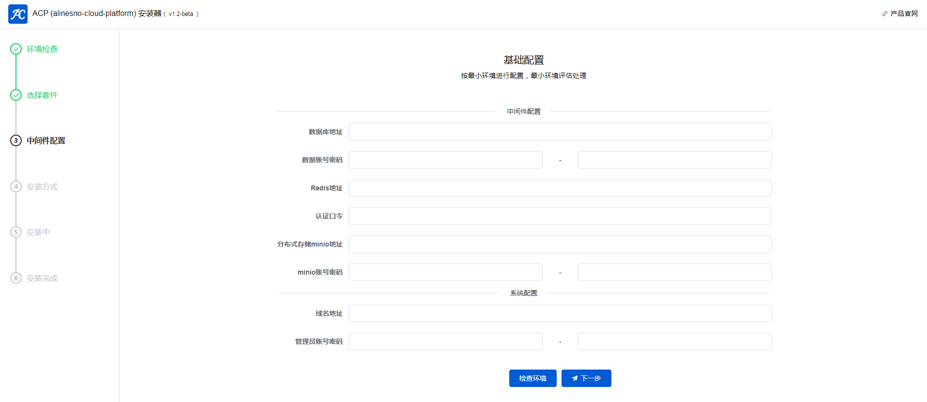Click the minio地址 storage input field
927x402 pixels.
tap(560, 244)
